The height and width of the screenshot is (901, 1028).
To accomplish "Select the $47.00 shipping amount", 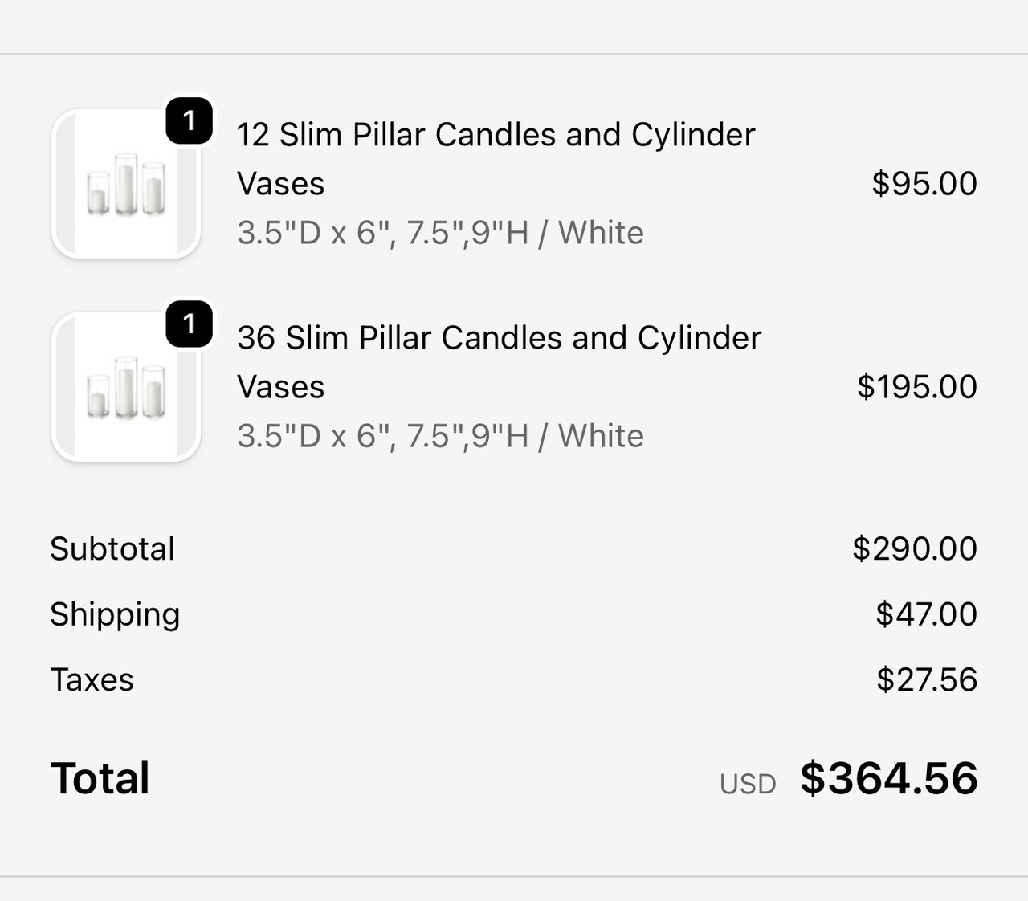I will (x=926, y=614).
